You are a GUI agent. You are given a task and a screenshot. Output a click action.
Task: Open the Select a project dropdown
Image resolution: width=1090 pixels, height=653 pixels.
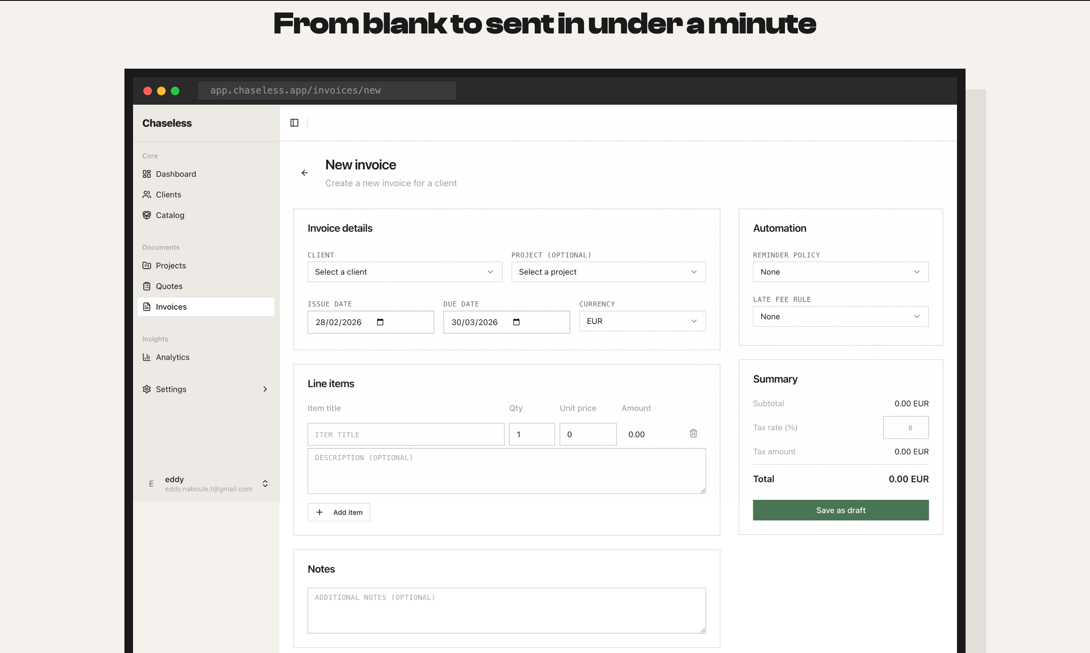(608, 272)
